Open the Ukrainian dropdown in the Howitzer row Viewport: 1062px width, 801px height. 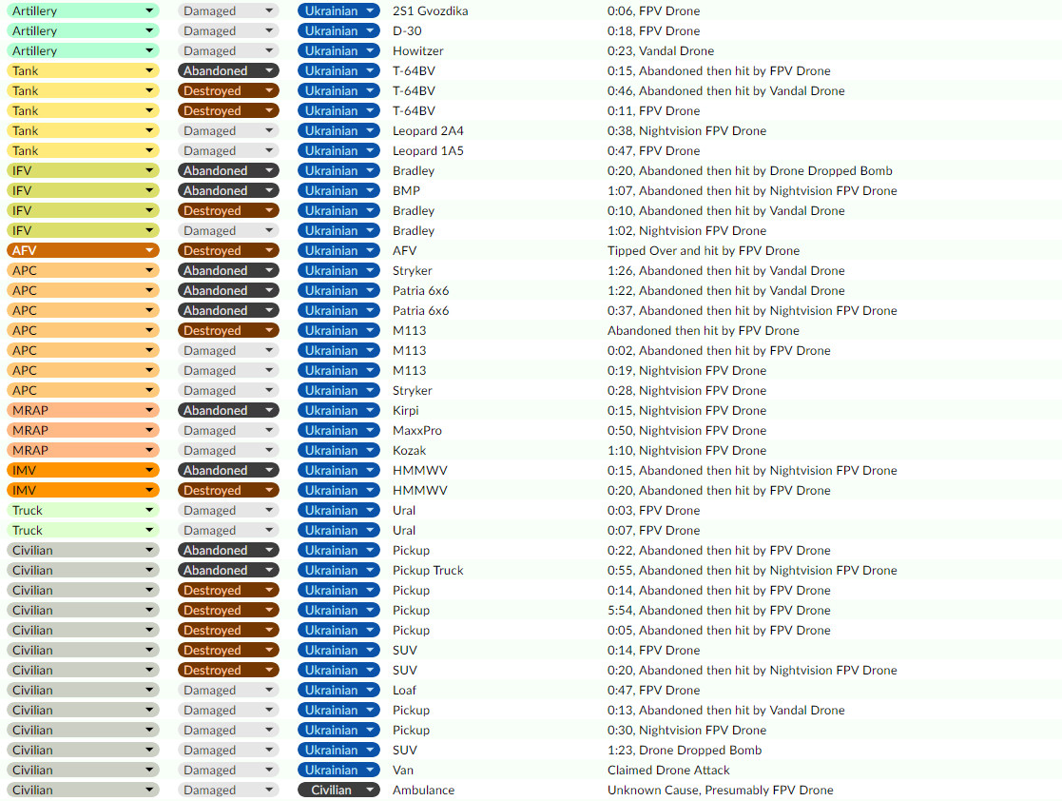338,50
